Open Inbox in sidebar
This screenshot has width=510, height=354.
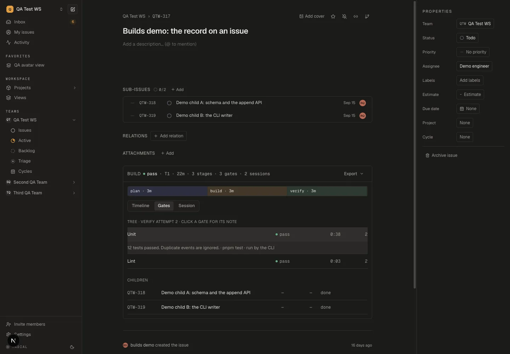[41, 22]
